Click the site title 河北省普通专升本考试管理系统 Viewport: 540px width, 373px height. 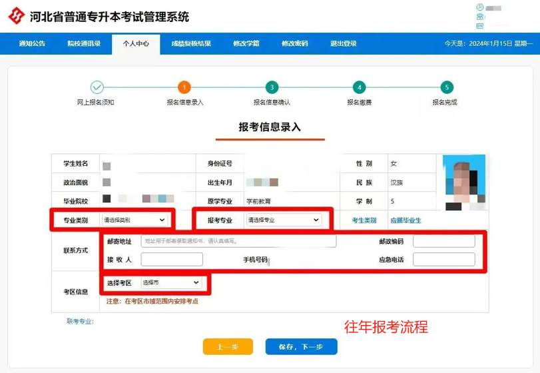coord(109,17)
